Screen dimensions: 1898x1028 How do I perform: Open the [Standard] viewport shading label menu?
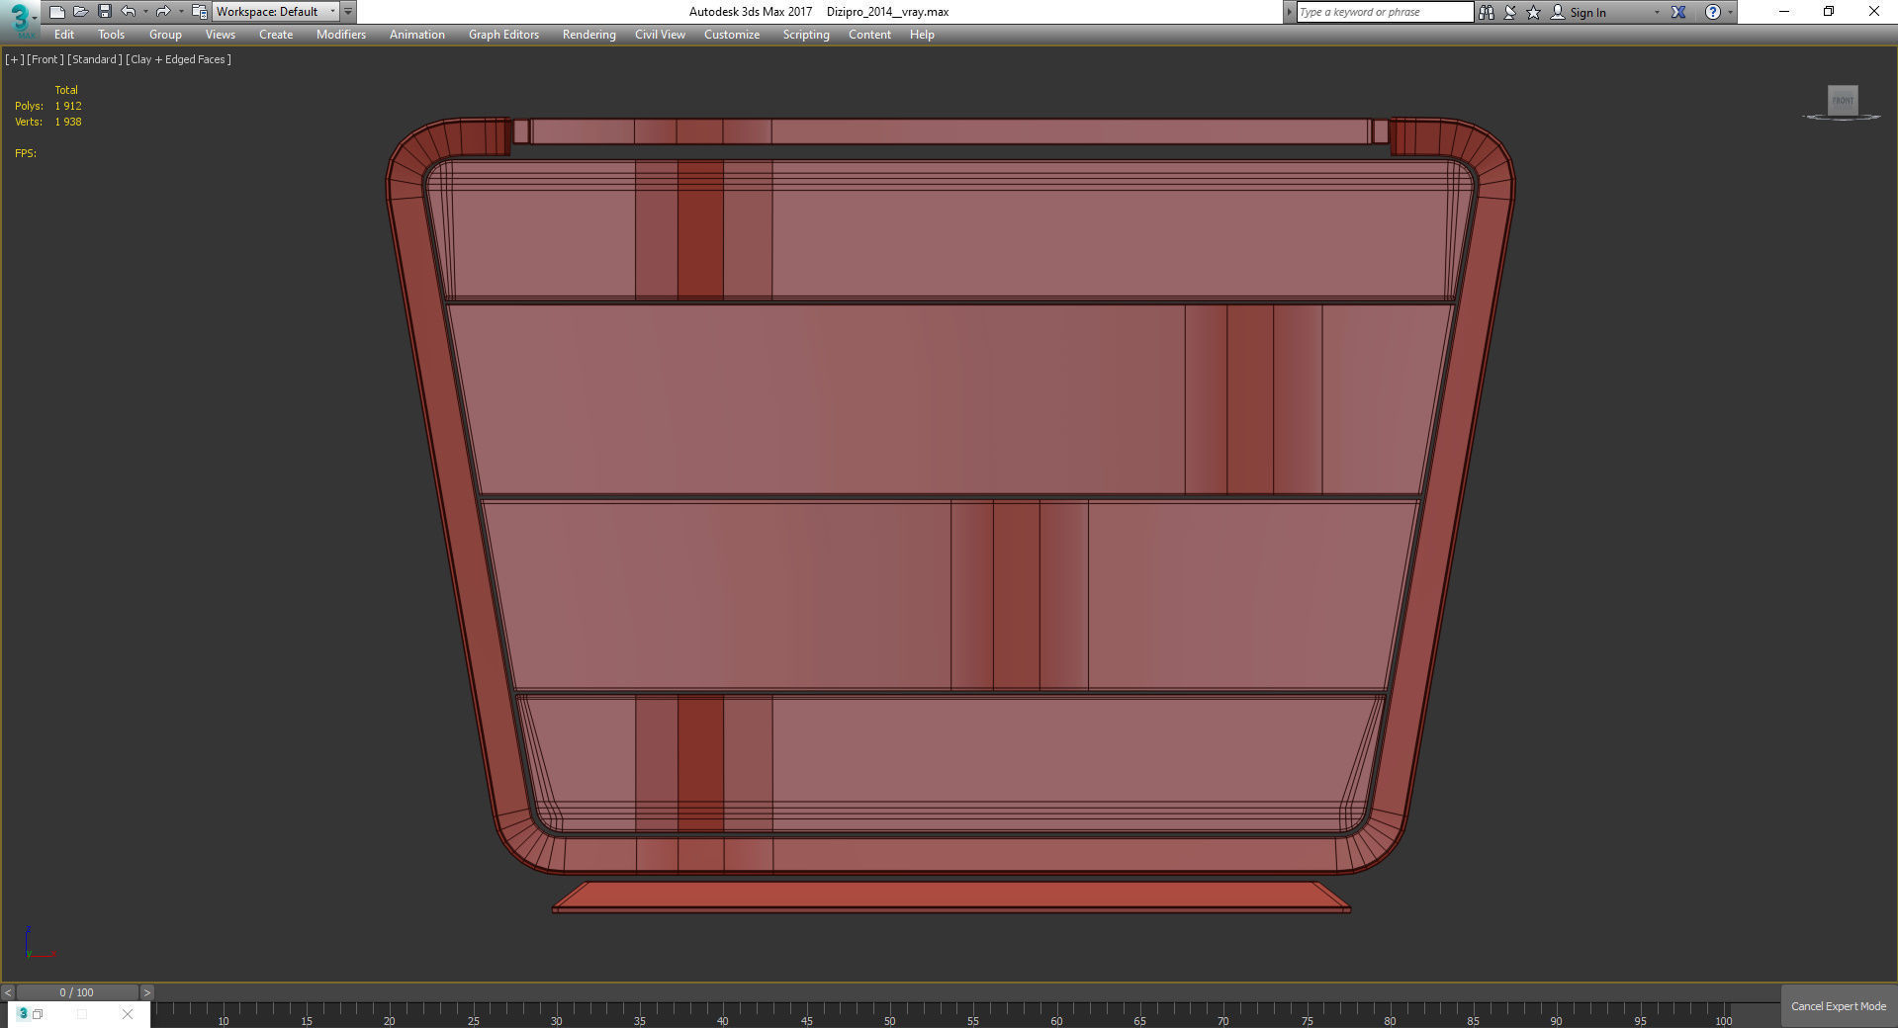(95, 59)
